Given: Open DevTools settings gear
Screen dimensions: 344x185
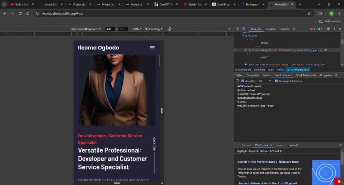Looking at the screenshot, I should pos(329,29).
